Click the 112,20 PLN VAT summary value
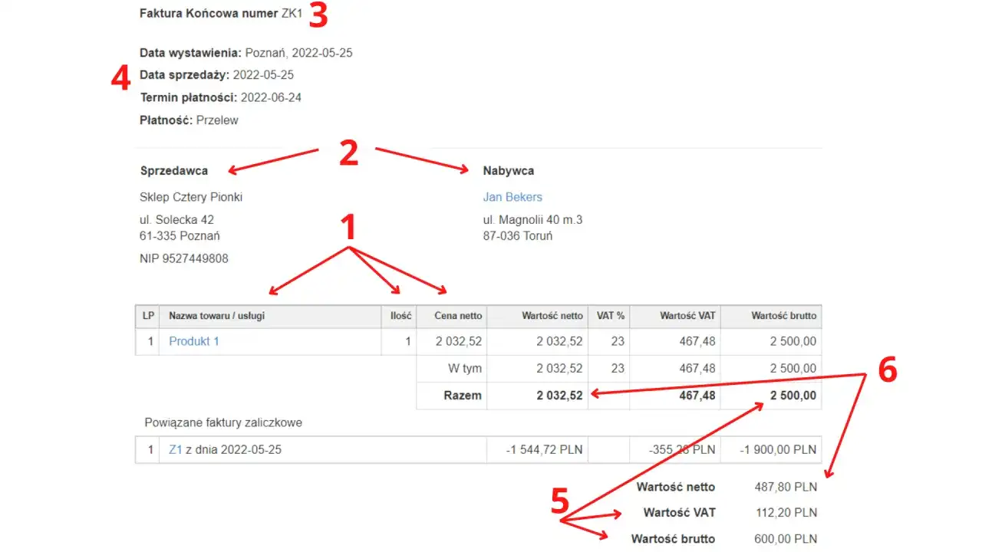The width and height of the screenshot is (982, 552). click(785, 513)
